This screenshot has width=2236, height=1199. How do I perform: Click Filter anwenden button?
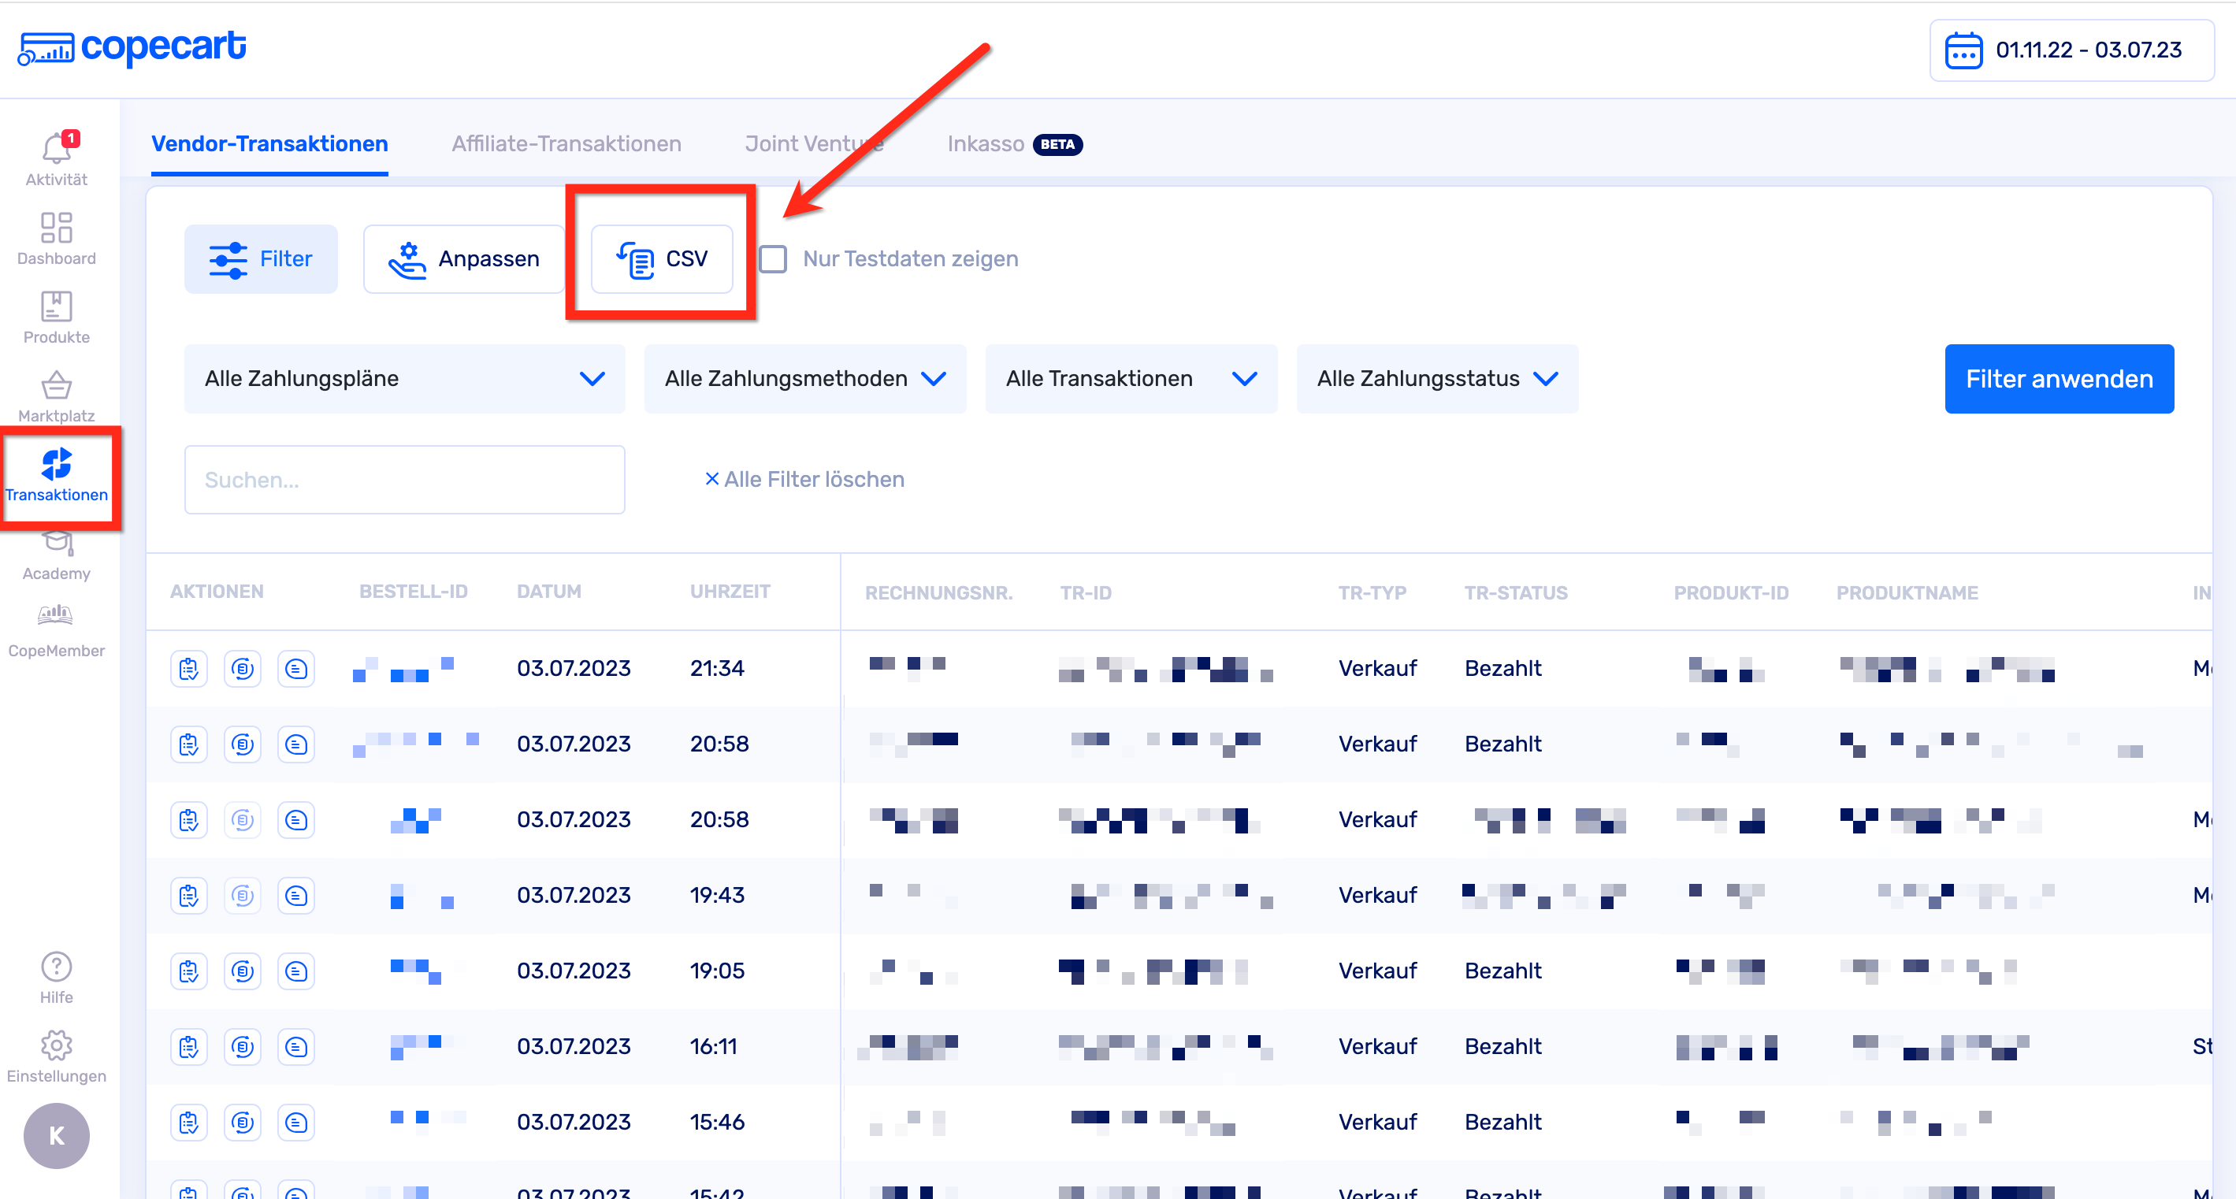[2058, 379]
